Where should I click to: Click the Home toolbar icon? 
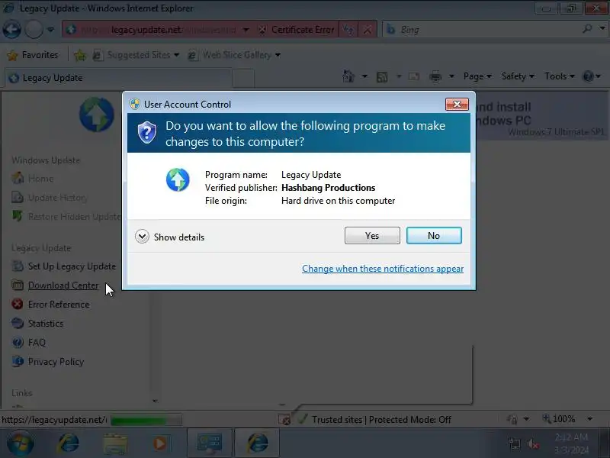[x=348, y=76]
